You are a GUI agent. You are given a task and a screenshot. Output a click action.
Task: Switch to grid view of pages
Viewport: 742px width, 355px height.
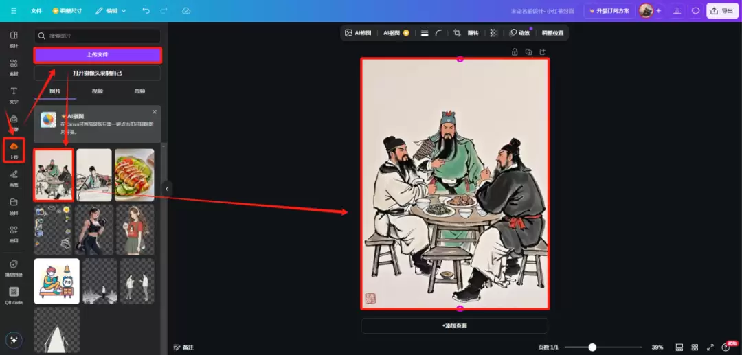pyautogui.click(x=695, y=347)
